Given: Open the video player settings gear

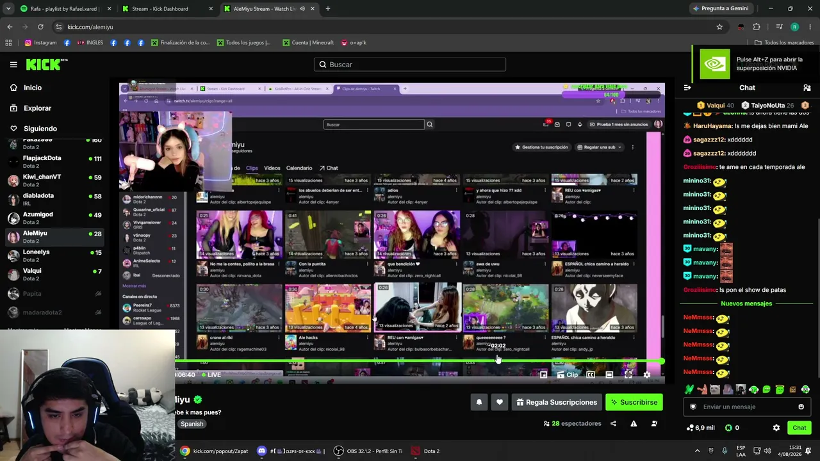Looking at the screenshot, I should (x=646, y=375).
